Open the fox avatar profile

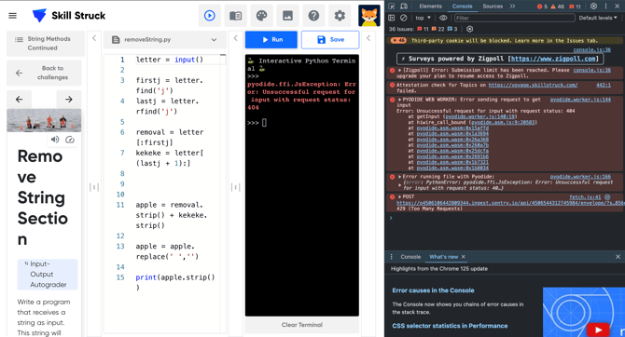coord(369,16)
